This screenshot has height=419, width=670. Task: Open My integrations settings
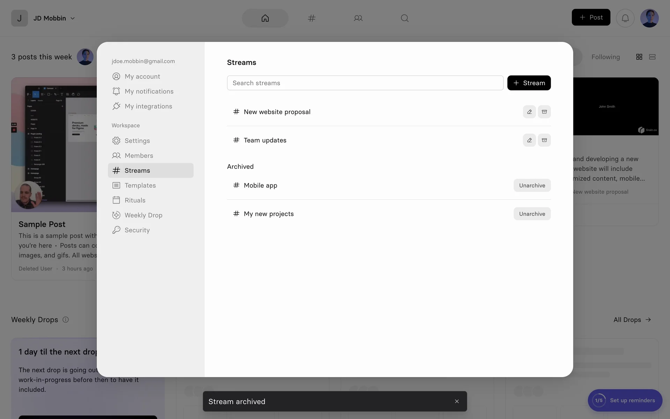pyautogui.click(x=148, y=106)
